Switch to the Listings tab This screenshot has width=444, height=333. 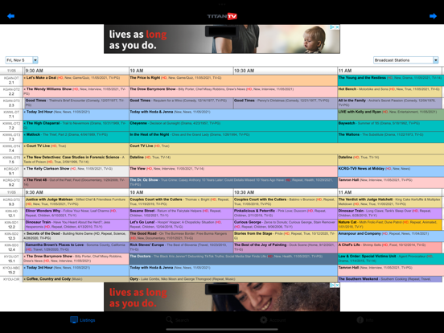coord(83,320)
